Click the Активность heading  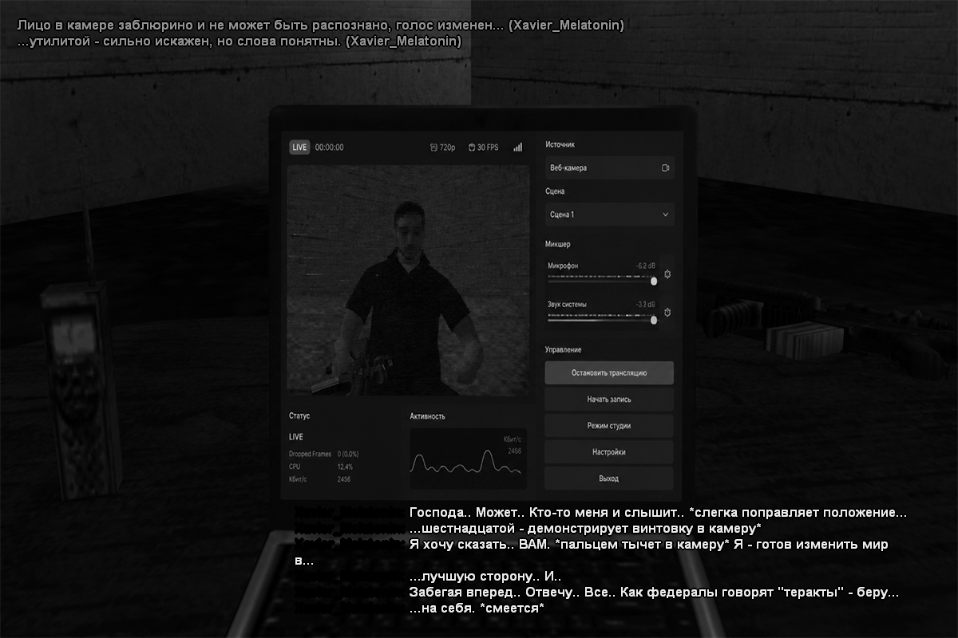click(428, 416)
